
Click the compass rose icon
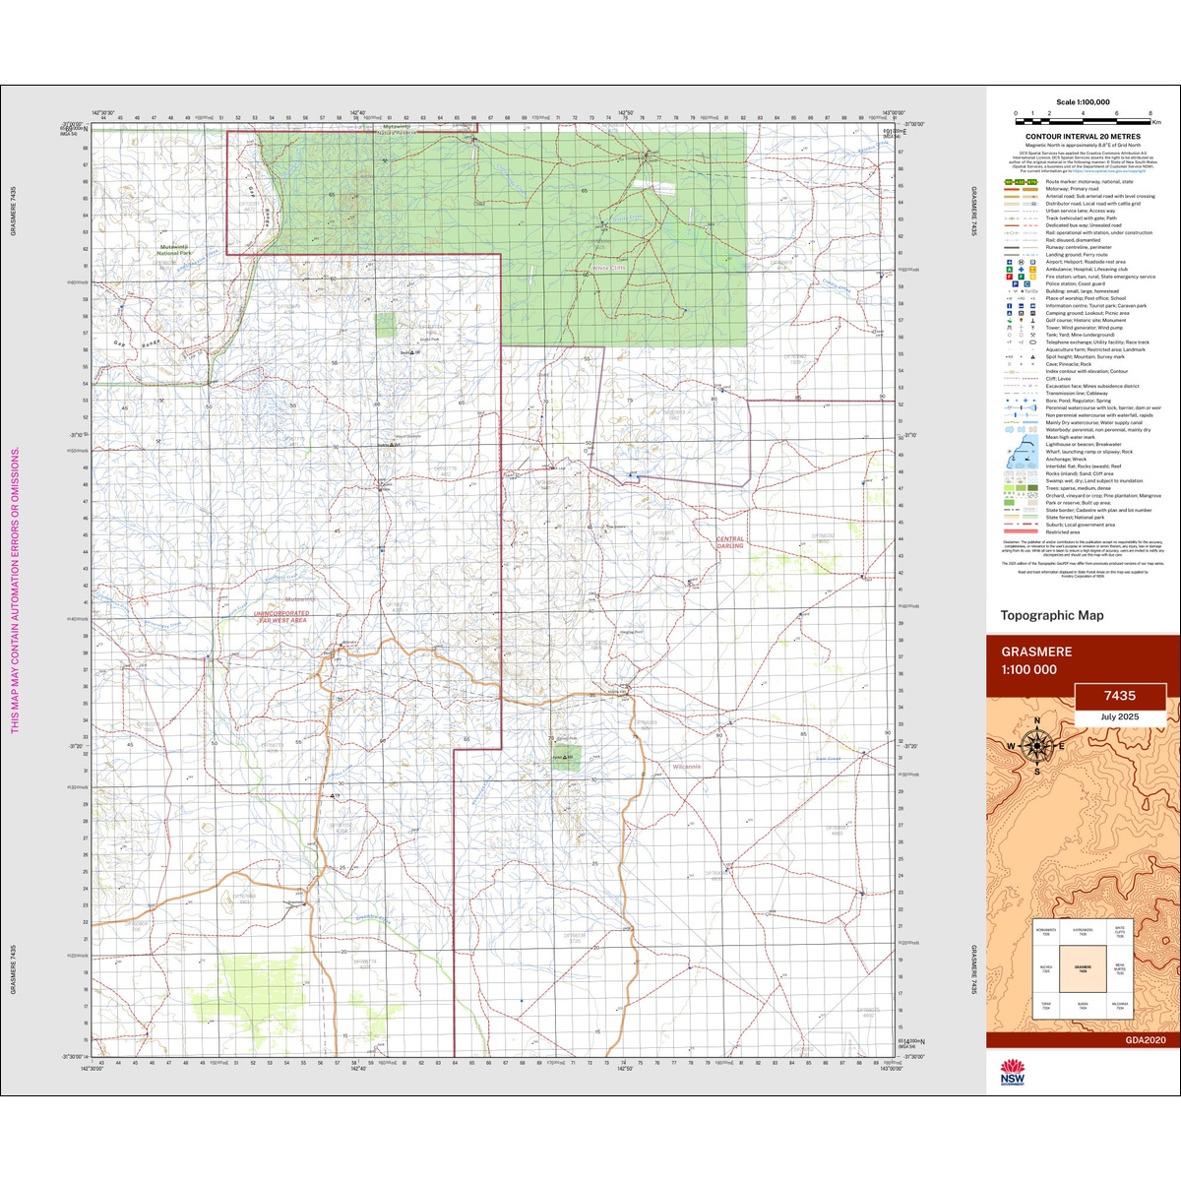(1036, 746)
